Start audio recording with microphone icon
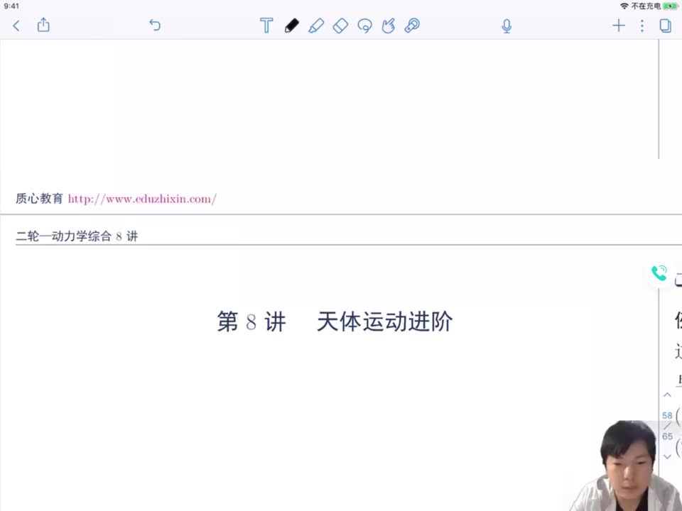The height and width of the screenshot is (511, 682). tap(507, 26)
